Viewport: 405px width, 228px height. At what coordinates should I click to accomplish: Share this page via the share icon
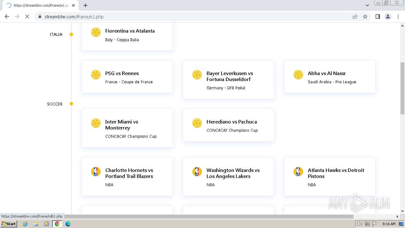click(x=355, y=16)
